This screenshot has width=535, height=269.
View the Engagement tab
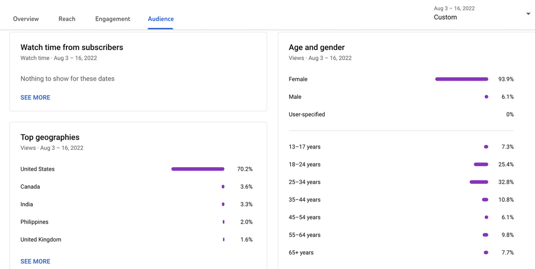[x=113, y=19]
